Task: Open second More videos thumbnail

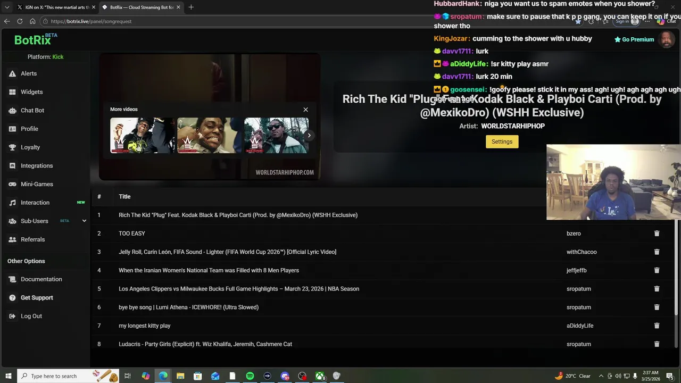Action: pos(209,136)
